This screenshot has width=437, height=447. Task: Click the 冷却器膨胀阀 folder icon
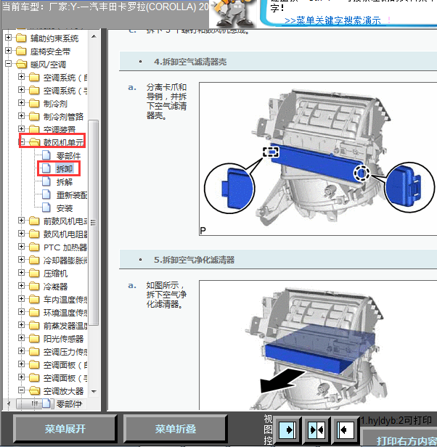34,261
